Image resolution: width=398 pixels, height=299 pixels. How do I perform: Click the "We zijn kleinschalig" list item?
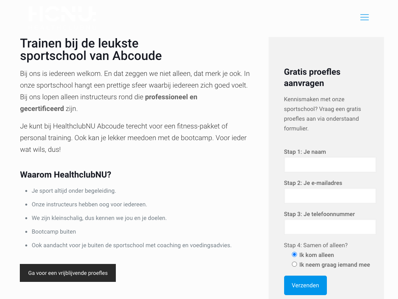(x=99, y=218)
